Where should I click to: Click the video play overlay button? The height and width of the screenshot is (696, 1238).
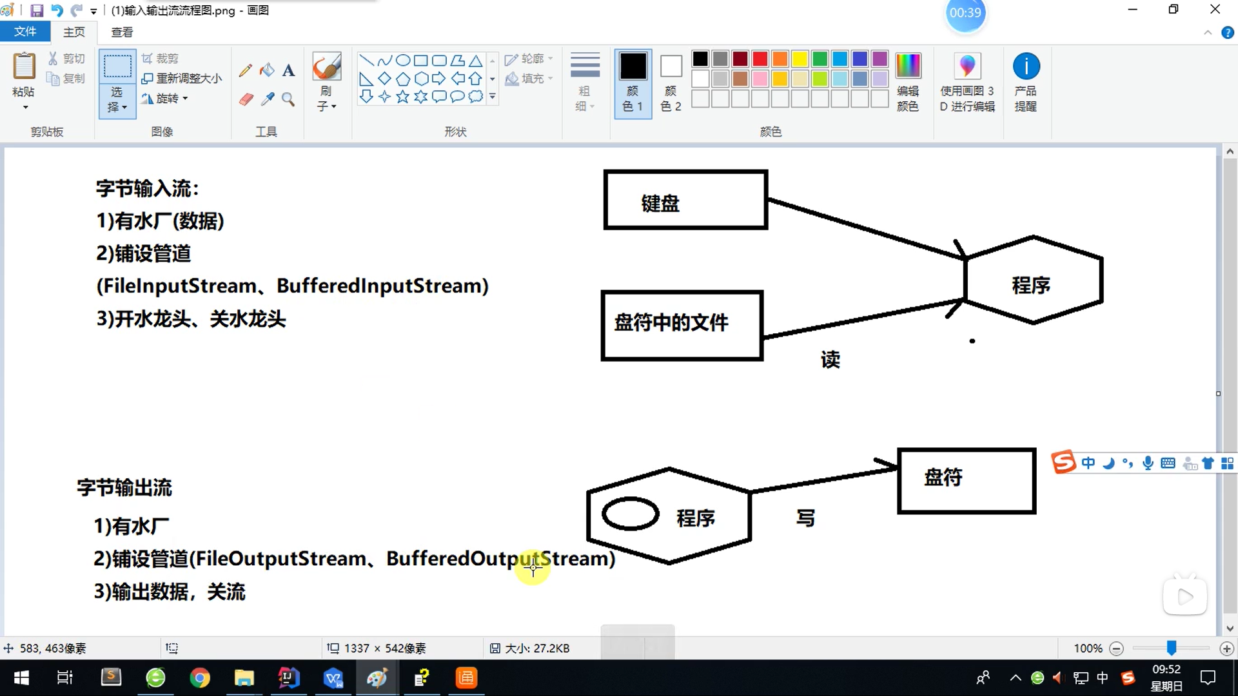coord(1185,597)
